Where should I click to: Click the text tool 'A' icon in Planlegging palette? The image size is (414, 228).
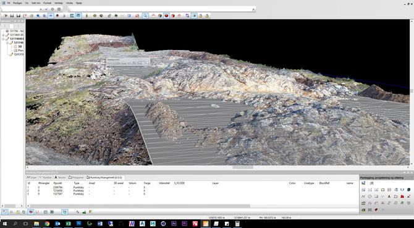pos(389,196)
